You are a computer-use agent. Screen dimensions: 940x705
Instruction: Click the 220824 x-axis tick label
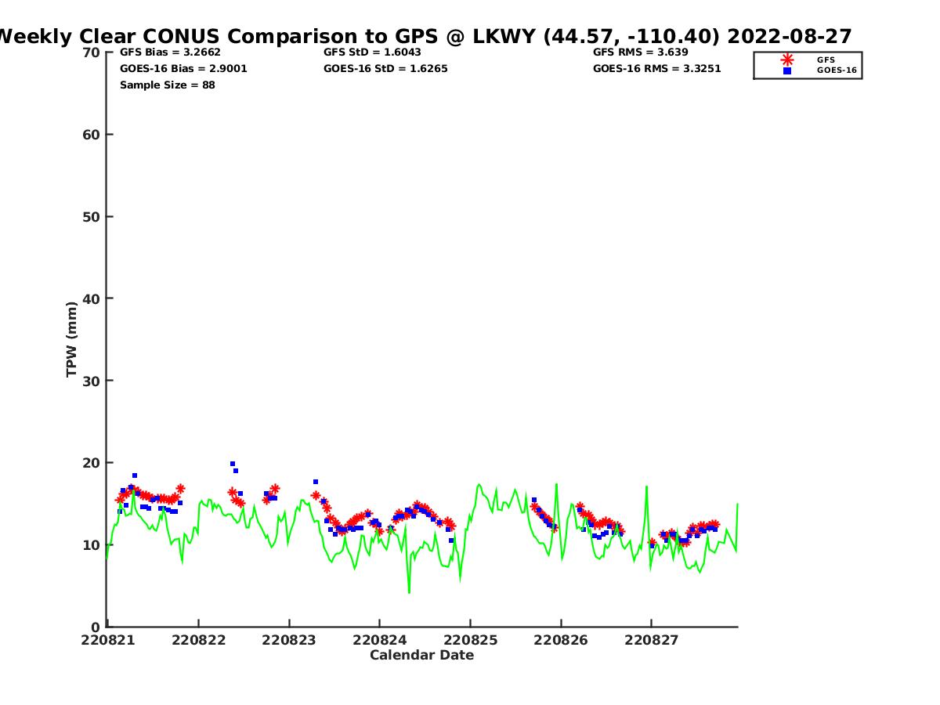379,640
